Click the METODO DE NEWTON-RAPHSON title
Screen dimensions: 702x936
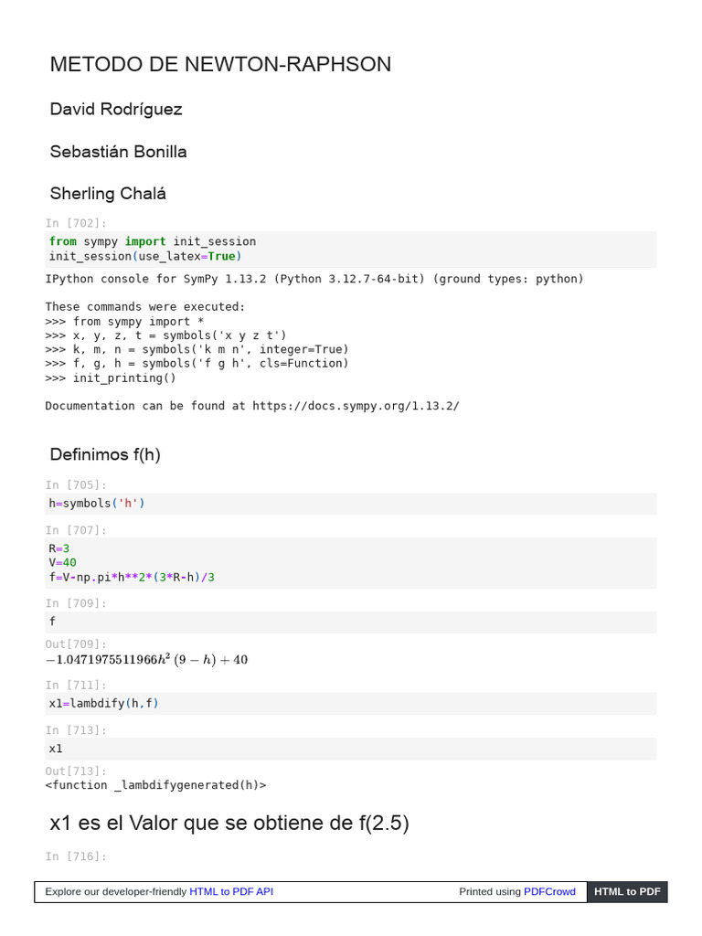[220, 64]
